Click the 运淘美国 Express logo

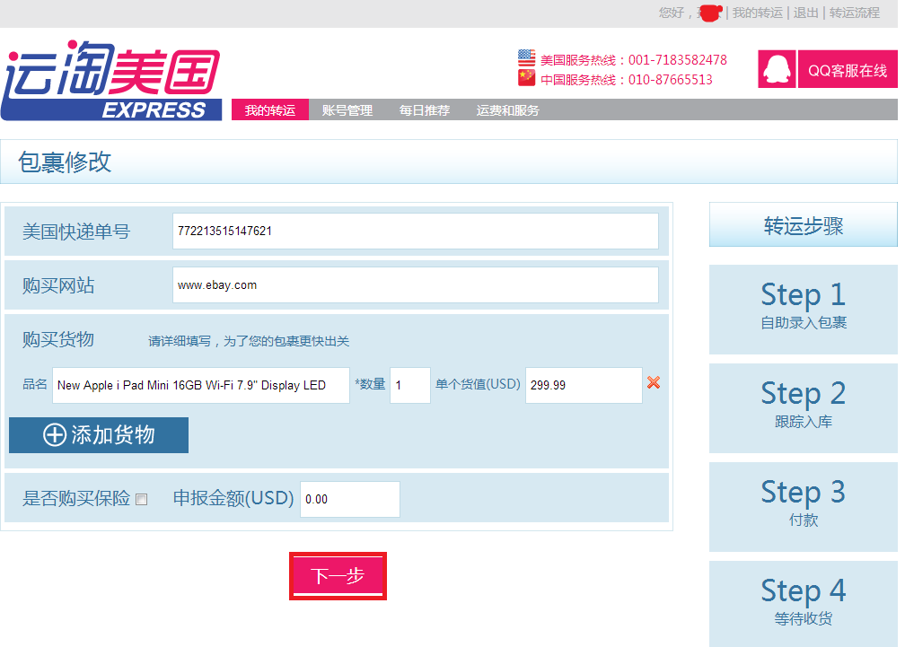pos(111,80)
